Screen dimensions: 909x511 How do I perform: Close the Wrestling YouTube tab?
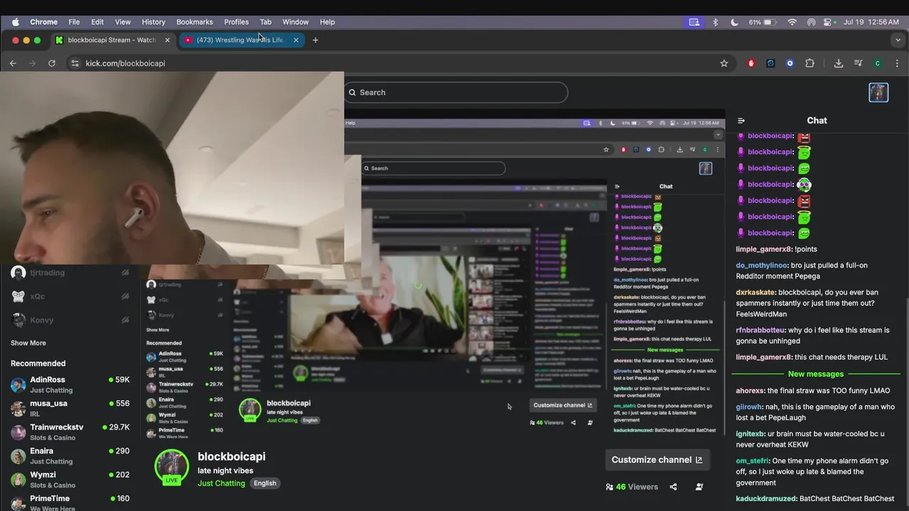(x=296, y=40)
